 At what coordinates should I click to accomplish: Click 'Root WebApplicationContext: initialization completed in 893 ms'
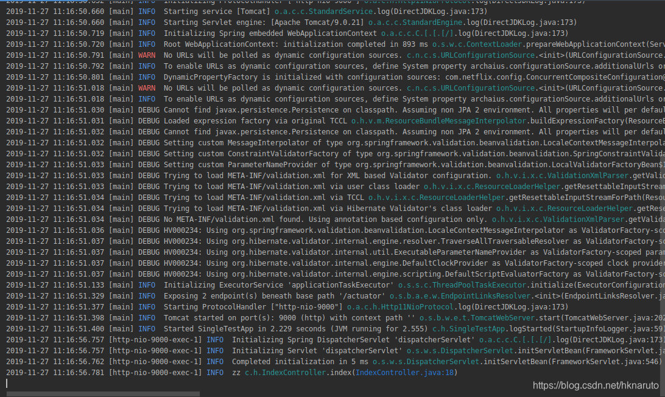(x=295, y=44)
